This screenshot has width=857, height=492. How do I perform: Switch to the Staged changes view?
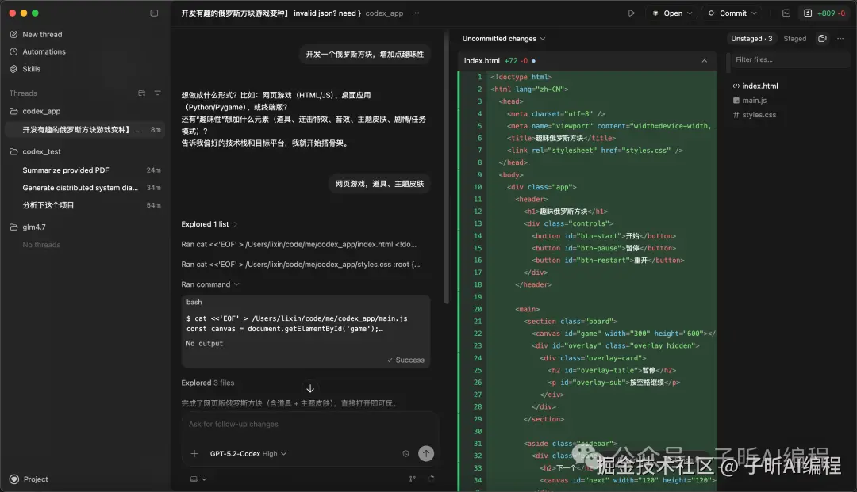coord(794,38)
